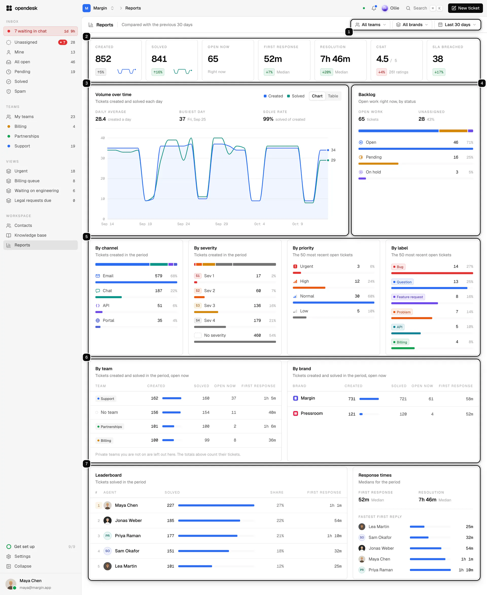Click the Contacts icon in sidebar
This screenshot has width=487, height=595.
tap(9, 225)
